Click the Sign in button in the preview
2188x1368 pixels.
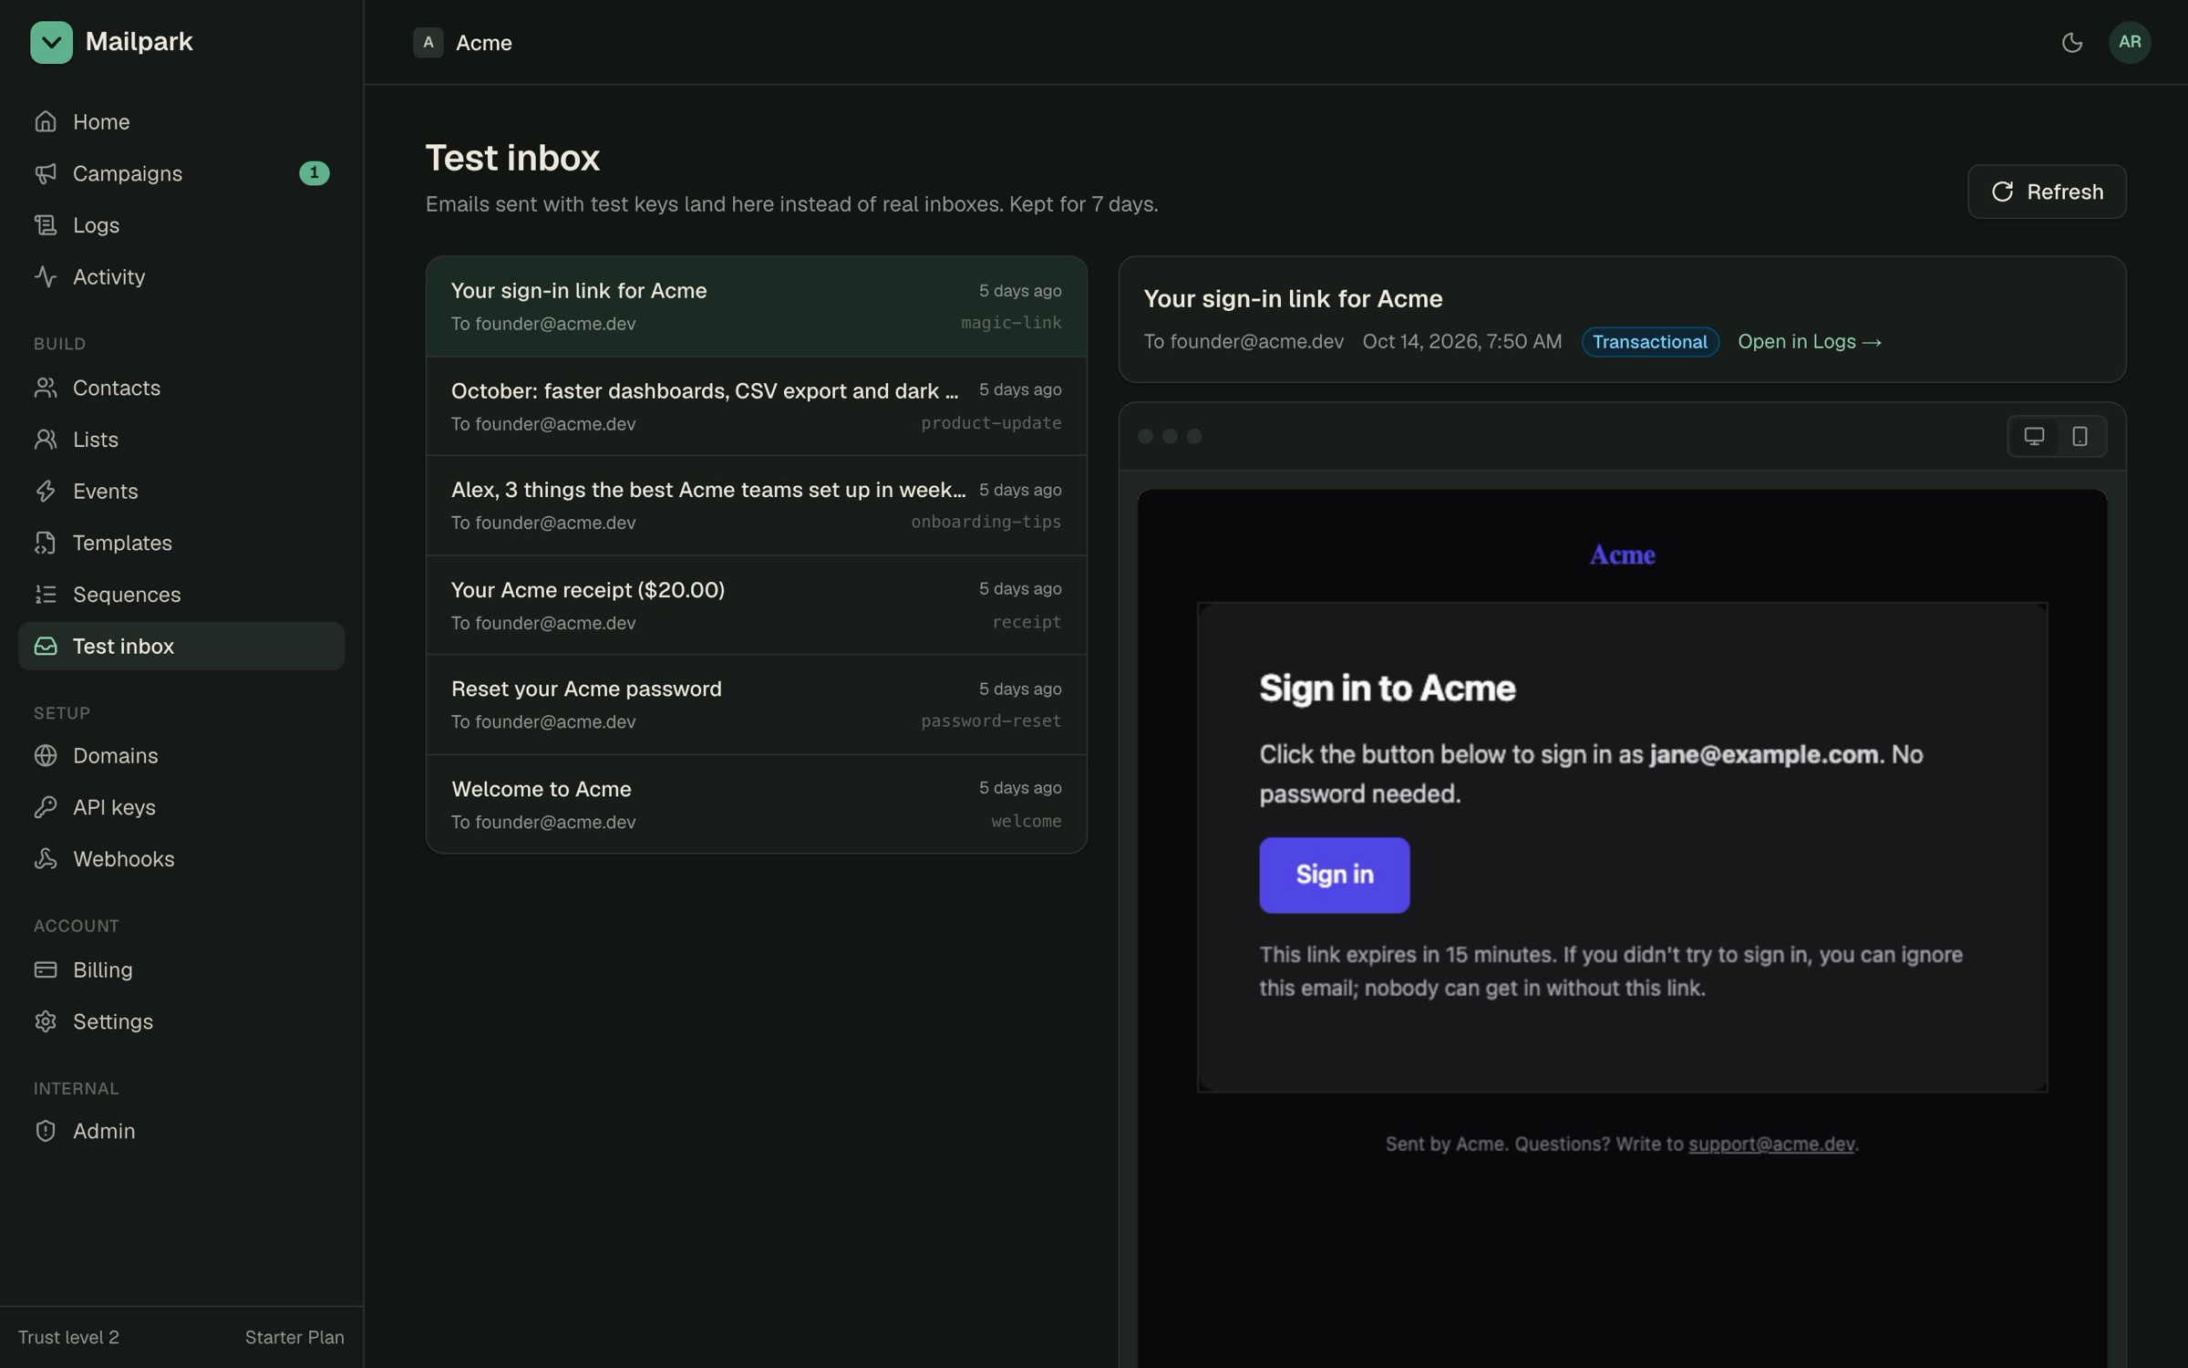(x=1334, y=875)
